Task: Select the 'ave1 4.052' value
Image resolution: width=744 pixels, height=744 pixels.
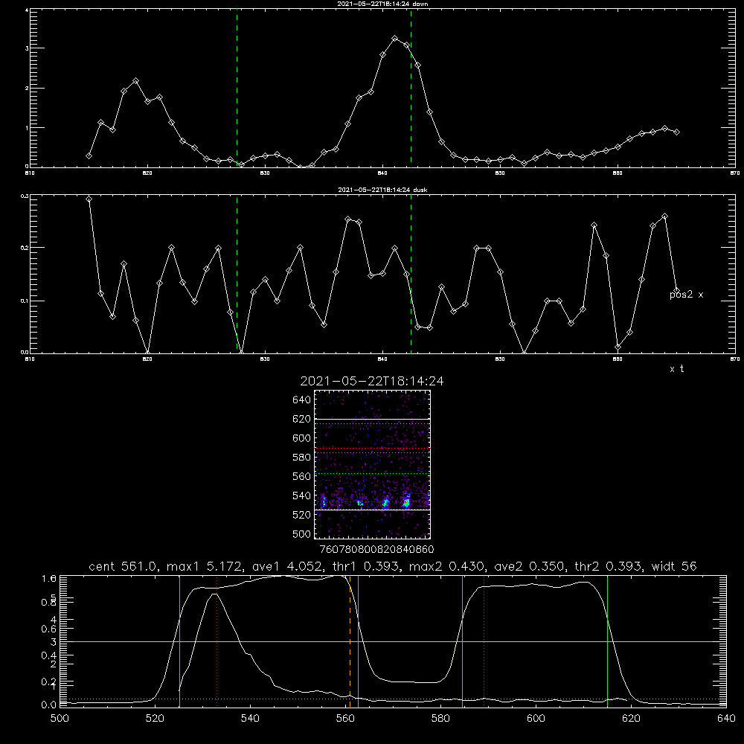Action: 287,566
